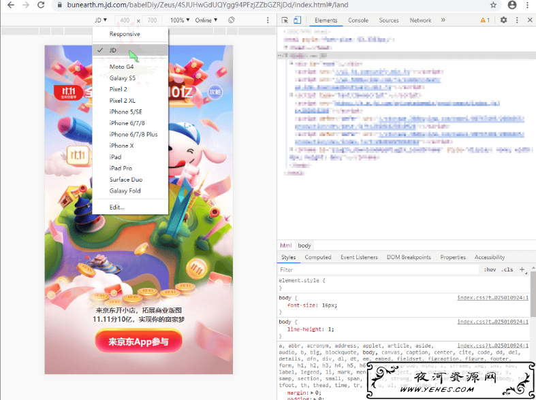Click the styles Filter input field
536x400 pixels.
pos(378,269)
